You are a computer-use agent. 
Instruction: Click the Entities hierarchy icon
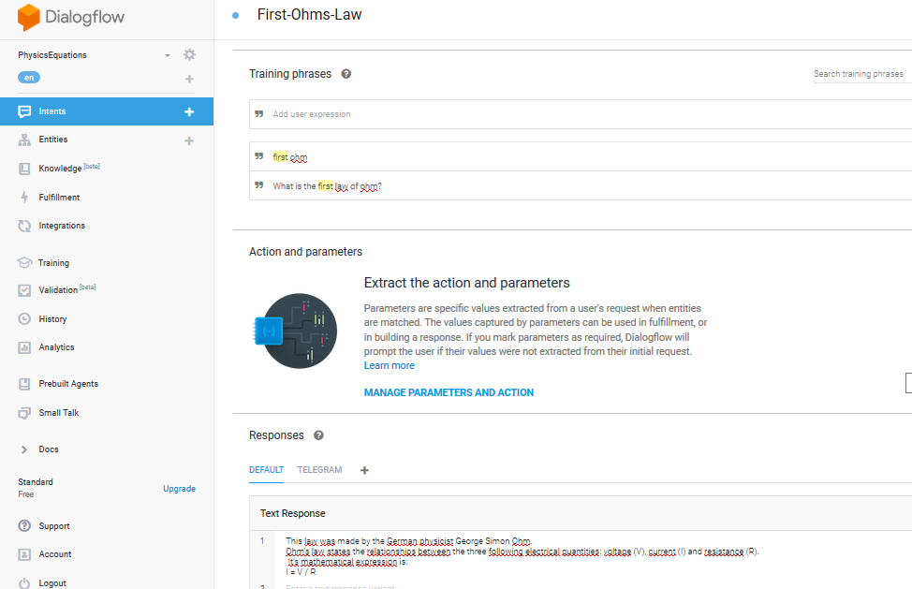point(24,140)
